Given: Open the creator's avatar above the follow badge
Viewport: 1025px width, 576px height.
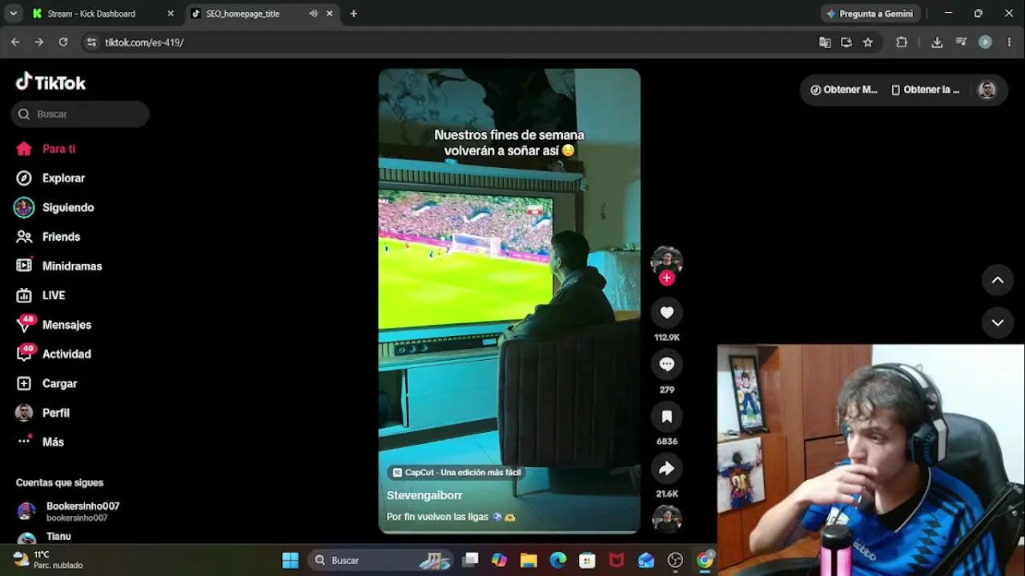Looking at the screenshot, I should (666, 261).
